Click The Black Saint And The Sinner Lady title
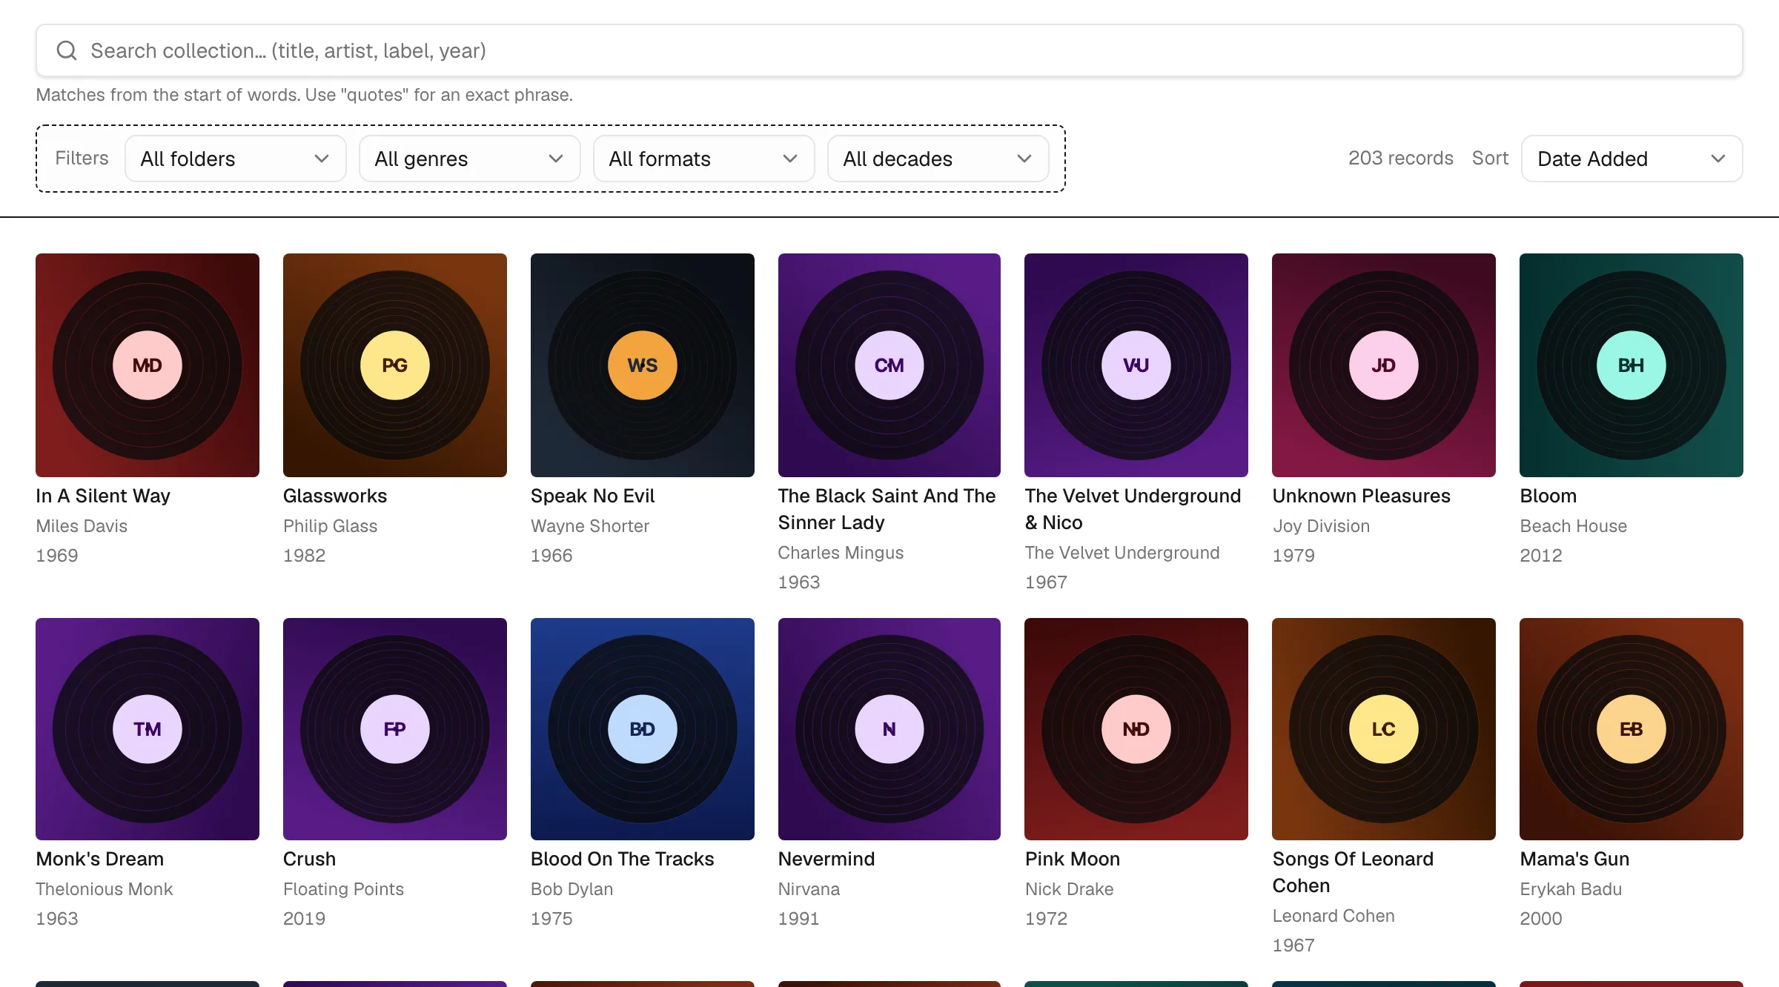 tap(887, 509)
